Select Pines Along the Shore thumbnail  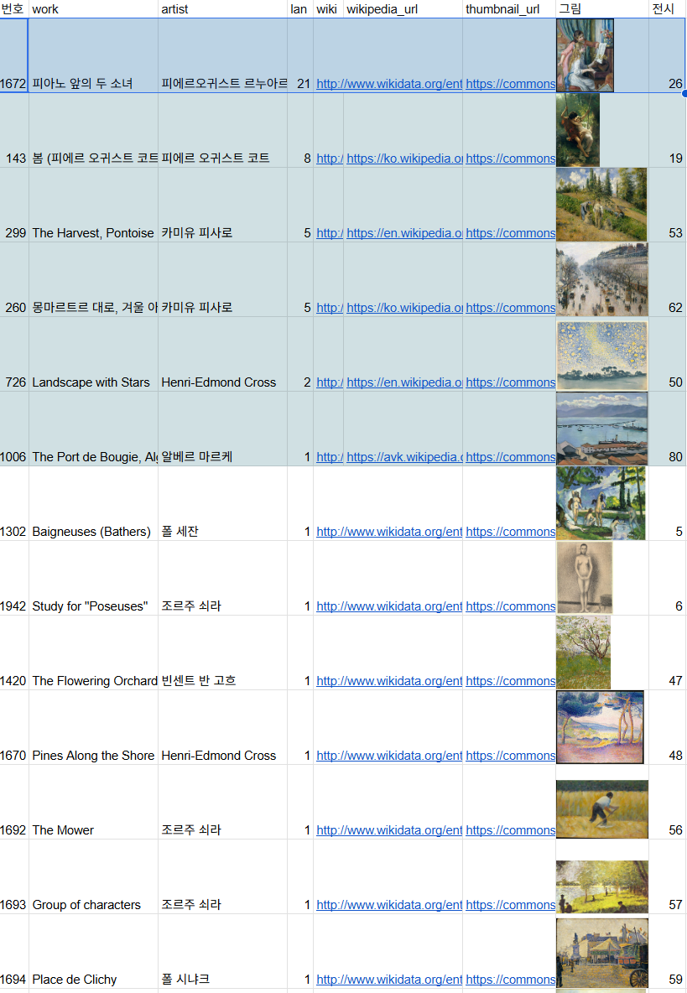pyautogui.click(x=601, y=727)
